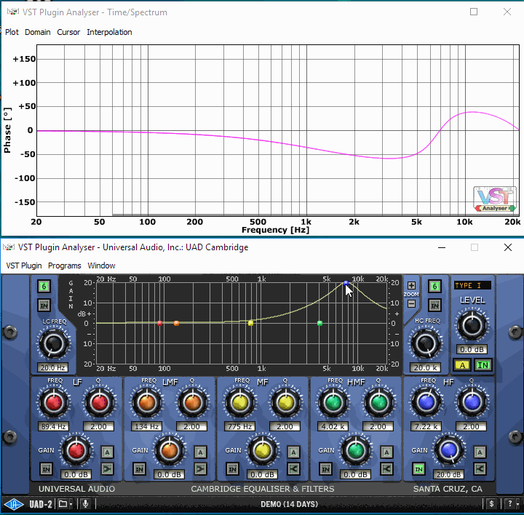Click the HF gain field showing 20.0 dB
Screen dimensions: 524x515
point(448,474)
